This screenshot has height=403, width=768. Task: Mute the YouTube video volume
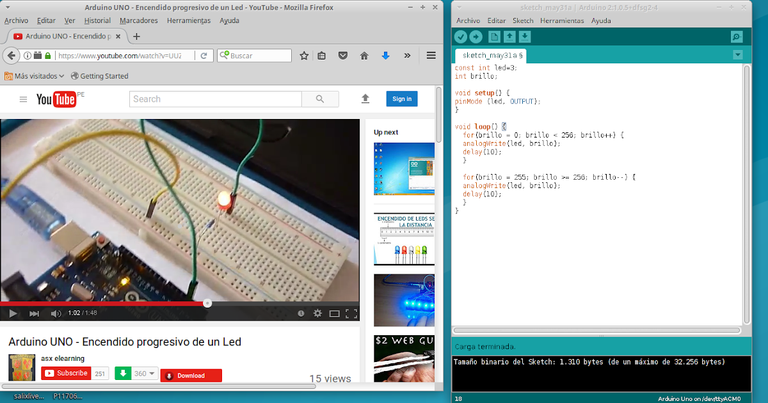point(56,313)
